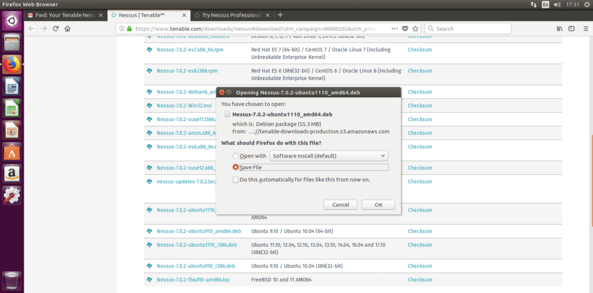This screenshot has width=593, height=293.
Task: Close the Opening Nessus dialog
Action: pos(222,92)
